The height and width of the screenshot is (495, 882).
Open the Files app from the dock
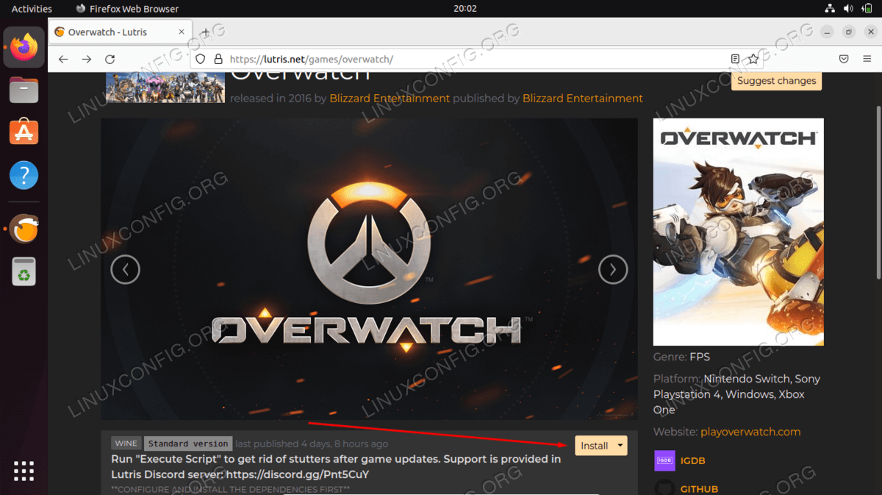point(24,90)
